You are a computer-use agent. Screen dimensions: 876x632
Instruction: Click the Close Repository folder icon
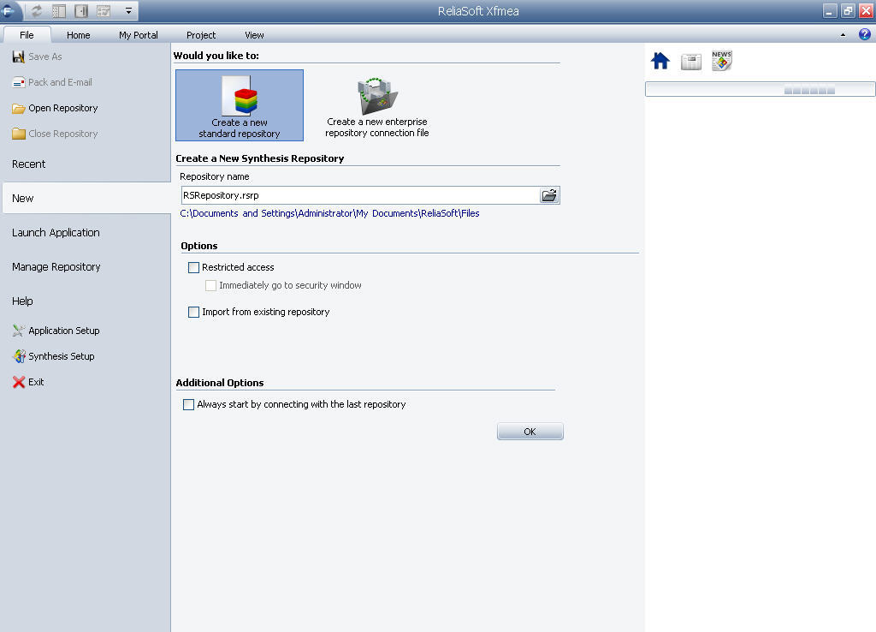tap(19, 134)
